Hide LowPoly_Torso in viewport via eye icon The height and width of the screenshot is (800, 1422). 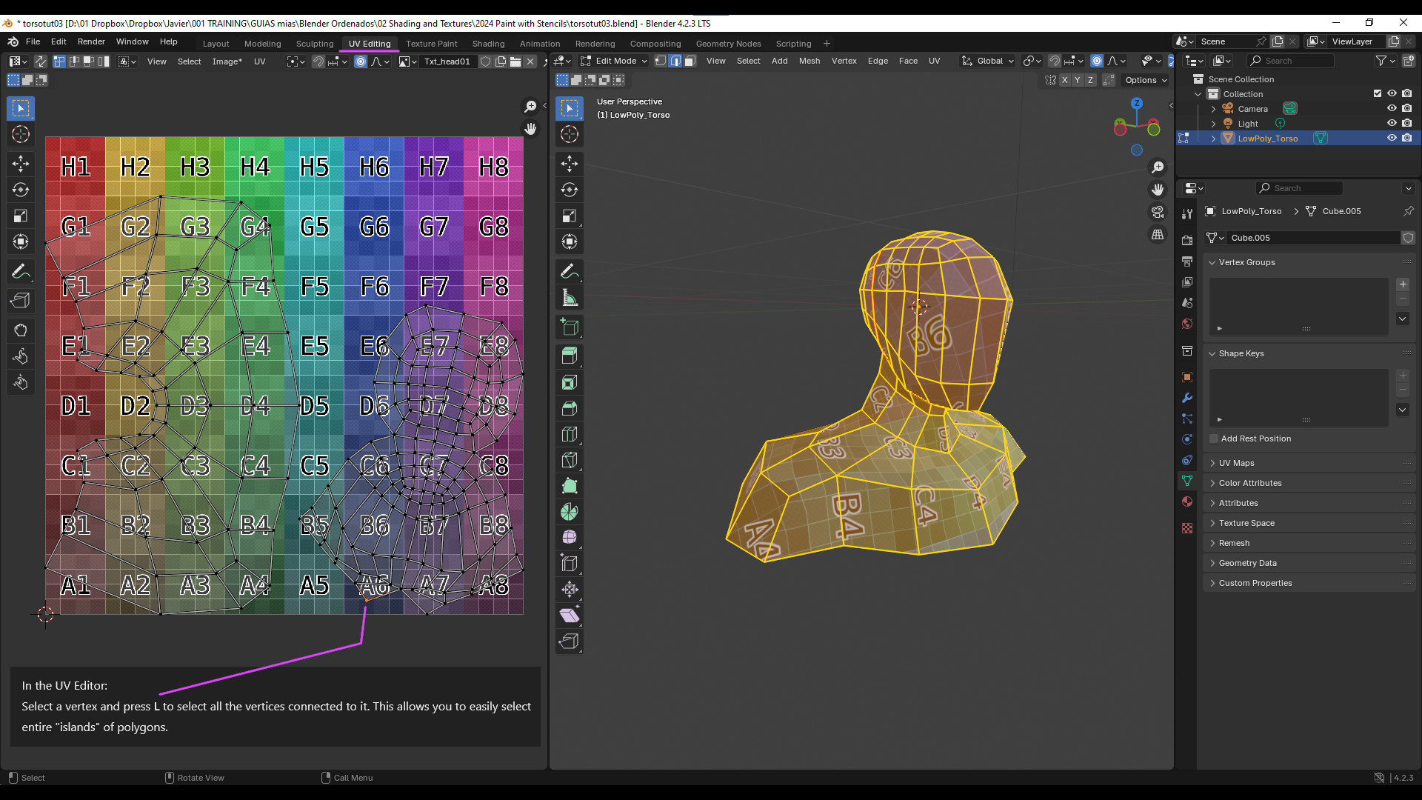pos(1392,138)
